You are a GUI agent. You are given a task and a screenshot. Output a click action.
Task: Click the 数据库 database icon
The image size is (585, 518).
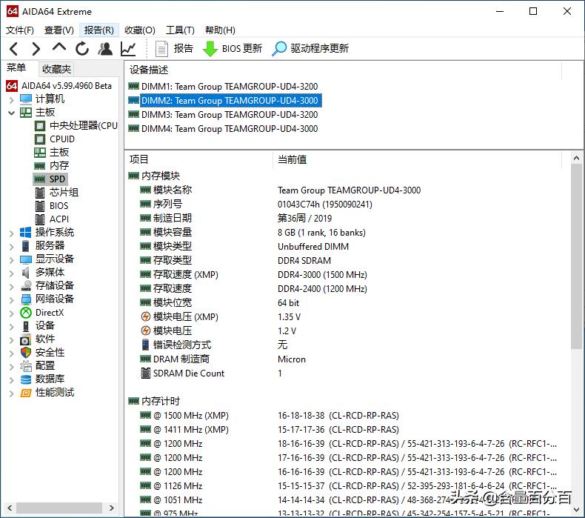pos(26,379)
